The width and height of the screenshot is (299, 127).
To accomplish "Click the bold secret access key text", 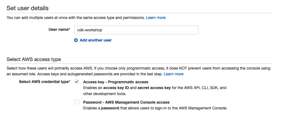I will [x=154, y=88].
